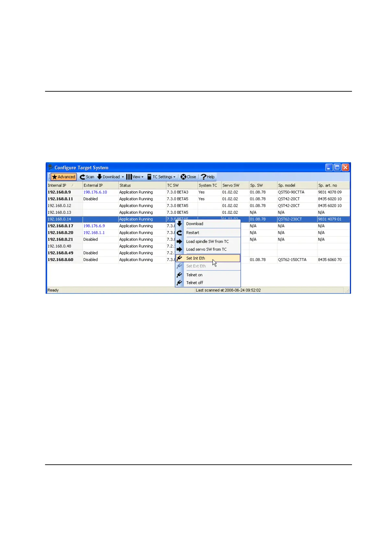
Task: Select Load servo SW from TC
Action: coord(208,249)
